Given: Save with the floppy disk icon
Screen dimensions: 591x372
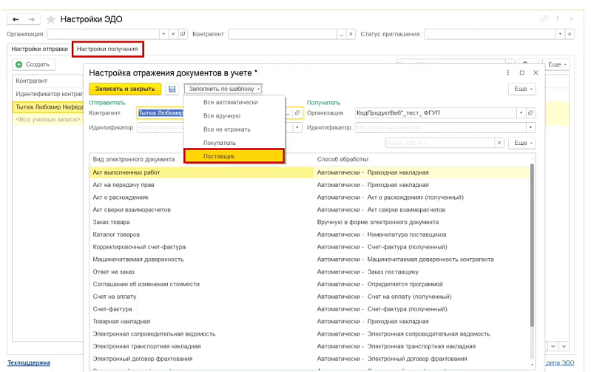Looking at the screenshot, I should 172,89.
